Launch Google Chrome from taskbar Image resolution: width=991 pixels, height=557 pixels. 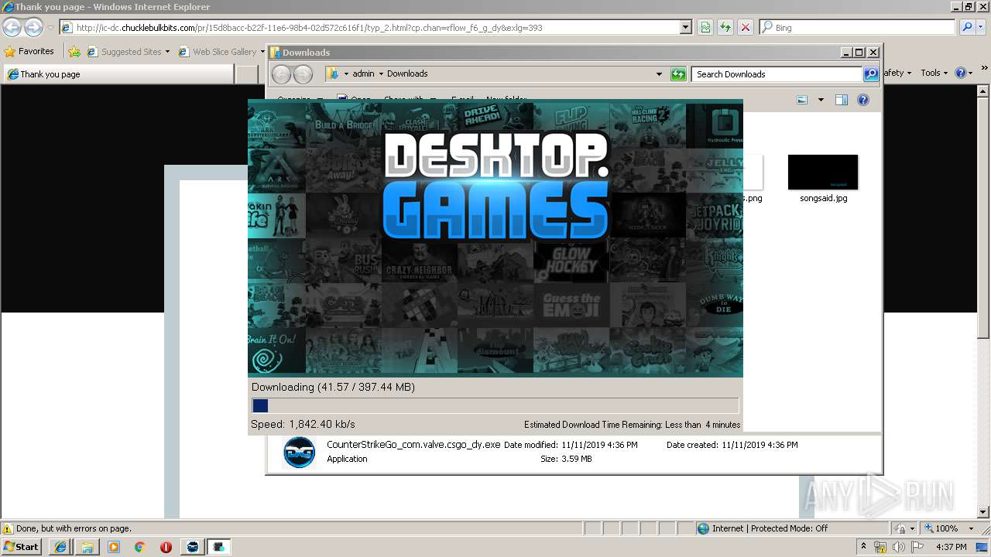140,547
